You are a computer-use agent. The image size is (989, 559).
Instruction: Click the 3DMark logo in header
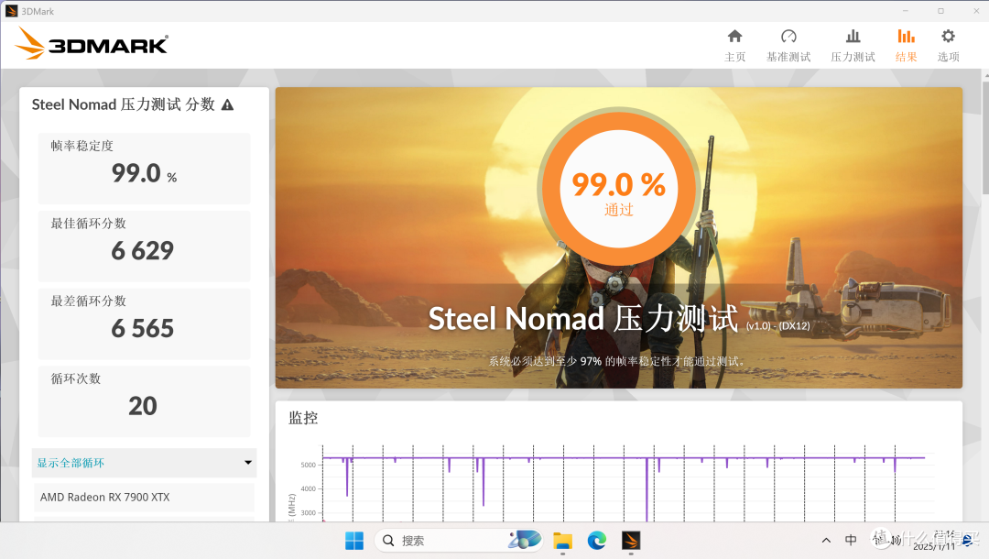(92, 44)
